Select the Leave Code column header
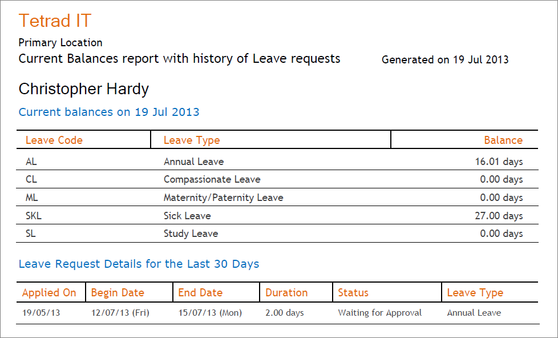Image resolution: width=558 pixels, height=338 pixels. [x=54, y=140]
